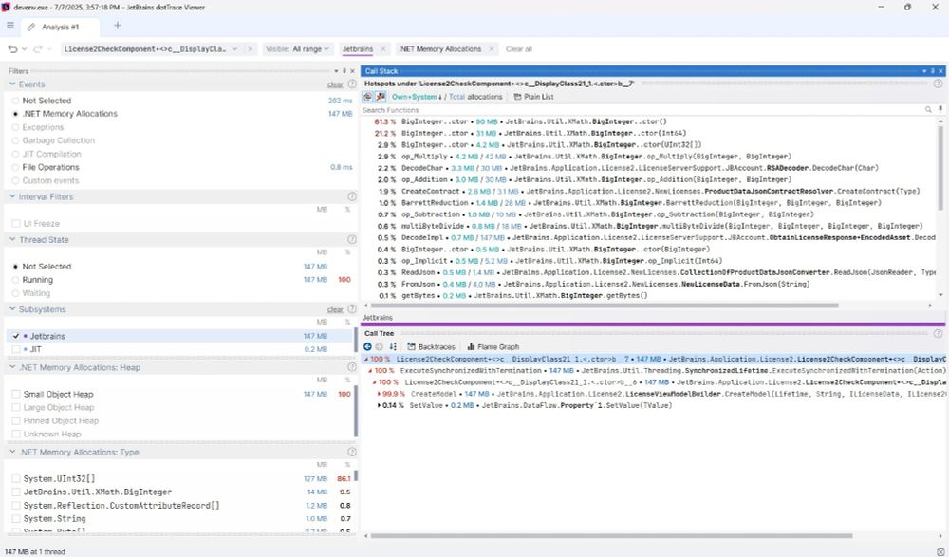This screenshot has height=557, width=949.
Task: Toggle second hotspots system functions icon
Action: 381,97
